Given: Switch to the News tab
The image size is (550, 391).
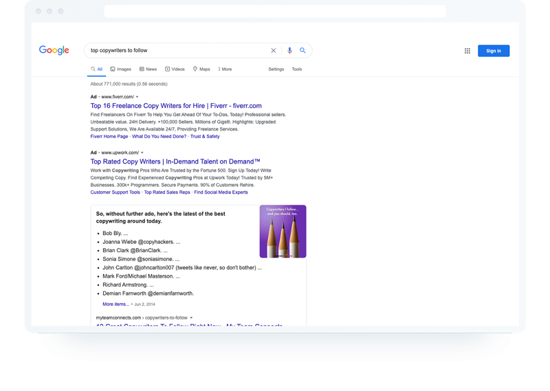Looking at the screenshot, I should pyautogui.click(x=148, y=69).
